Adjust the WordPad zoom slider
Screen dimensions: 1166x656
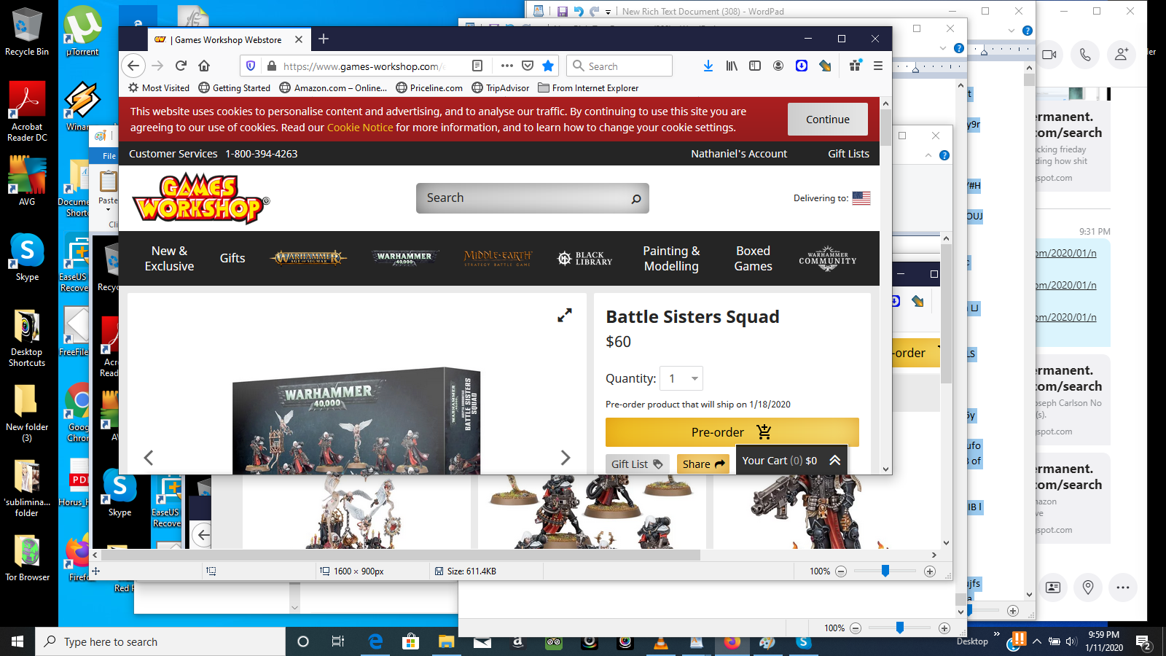coord(900,628)
